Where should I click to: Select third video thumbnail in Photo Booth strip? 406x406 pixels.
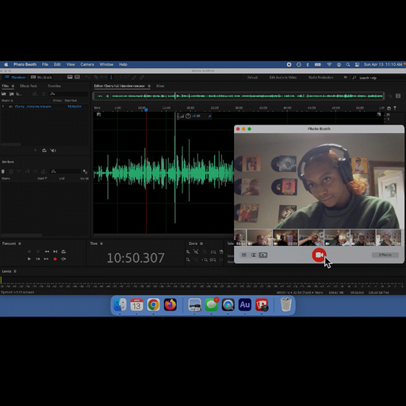(x=285, y=238)
